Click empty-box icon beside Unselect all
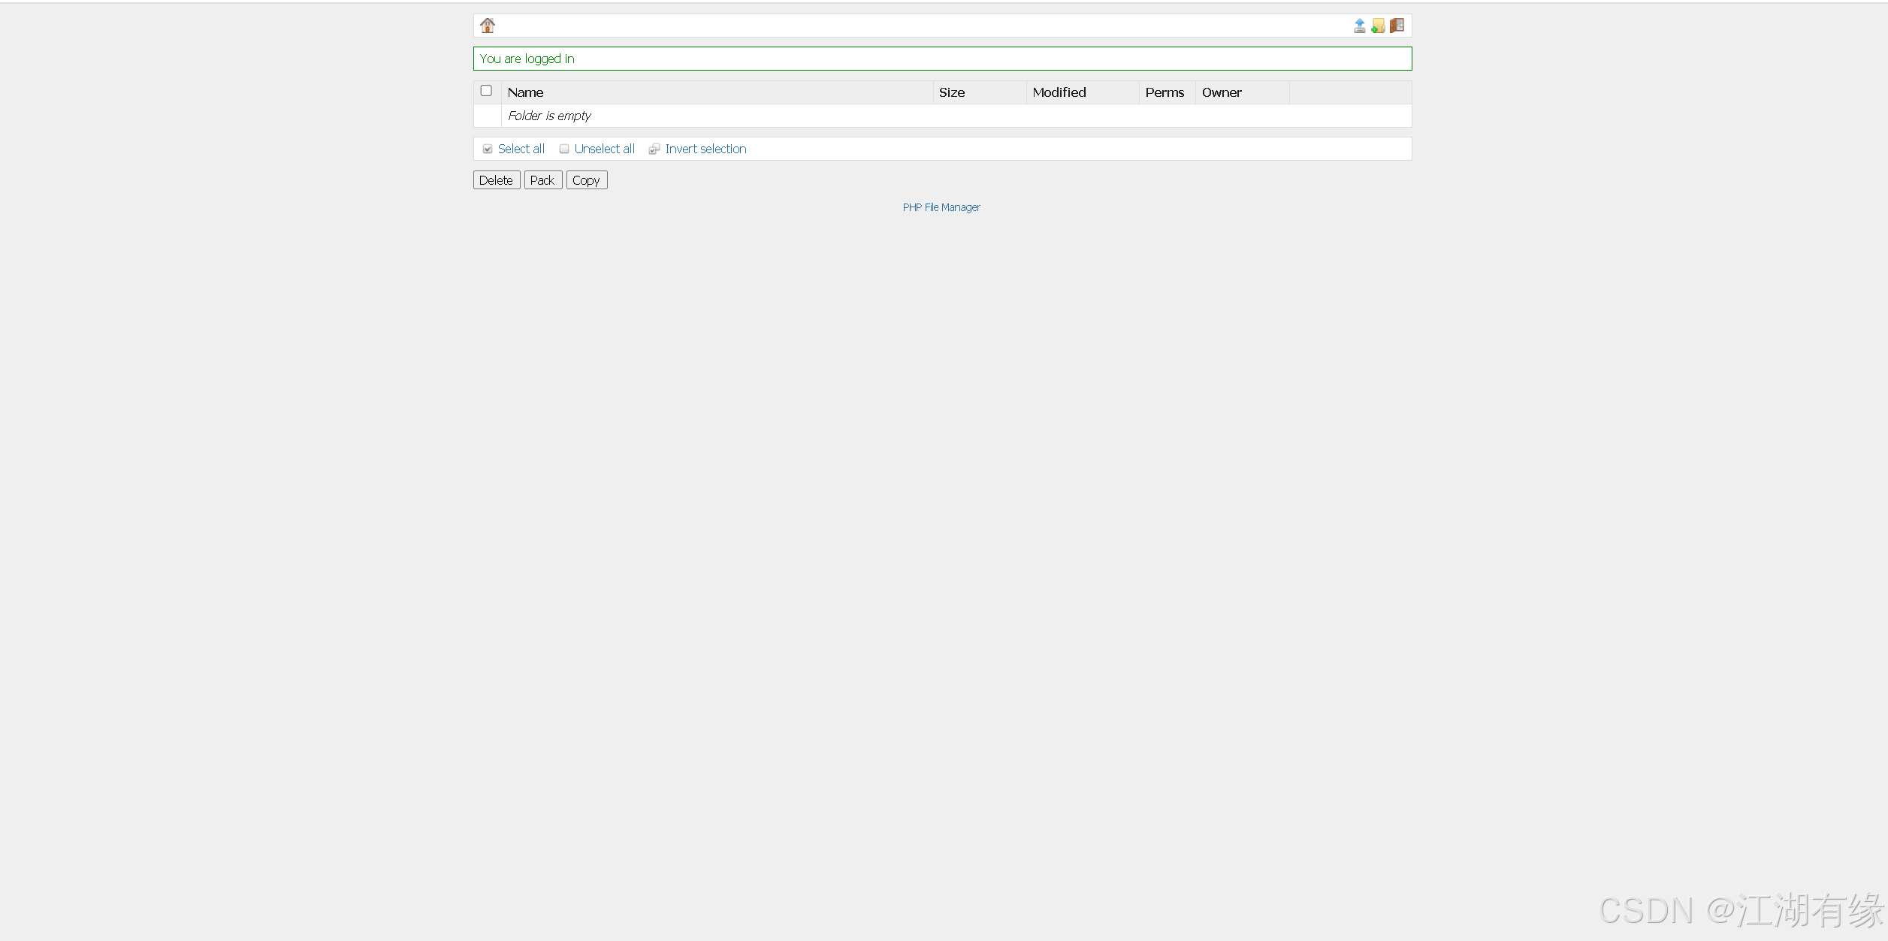The height and width of the screenshot is (941, 1888). click(564, 149)
